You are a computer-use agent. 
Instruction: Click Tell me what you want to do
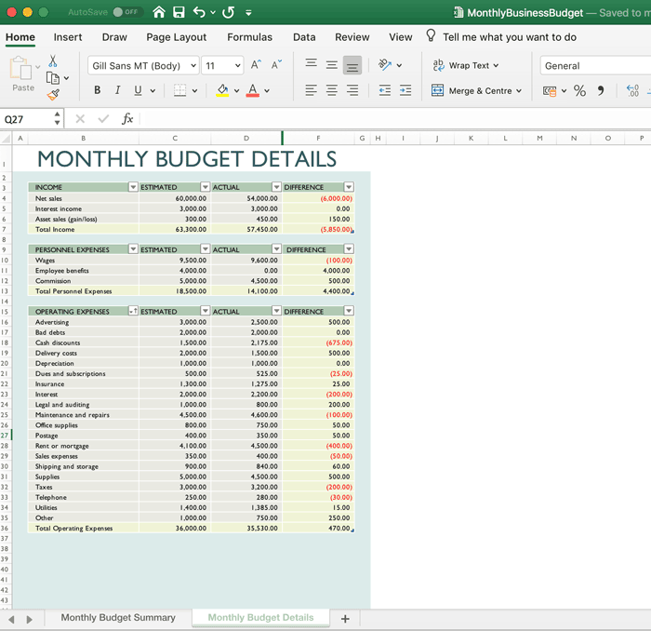pos(510,37)
